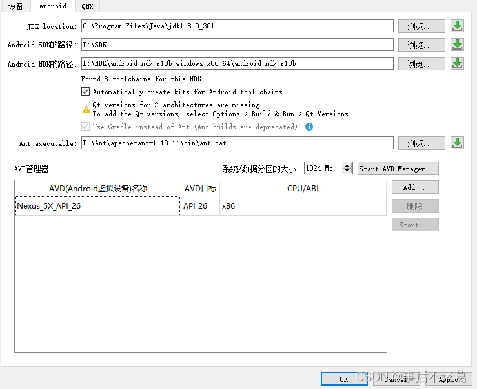
Task: Click the AVD(Android虚拟设备)名称 column header
Action: pos(98,188)
